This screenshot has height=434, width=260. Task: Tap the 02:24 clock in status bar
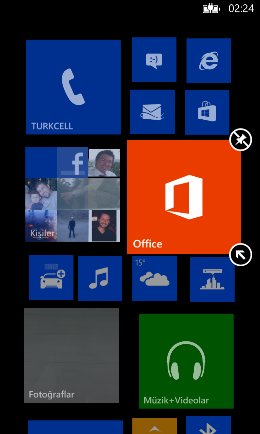coord(241,8)
